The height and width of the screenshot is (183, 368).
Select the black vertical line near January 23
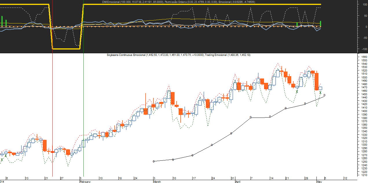pos(52,116)
